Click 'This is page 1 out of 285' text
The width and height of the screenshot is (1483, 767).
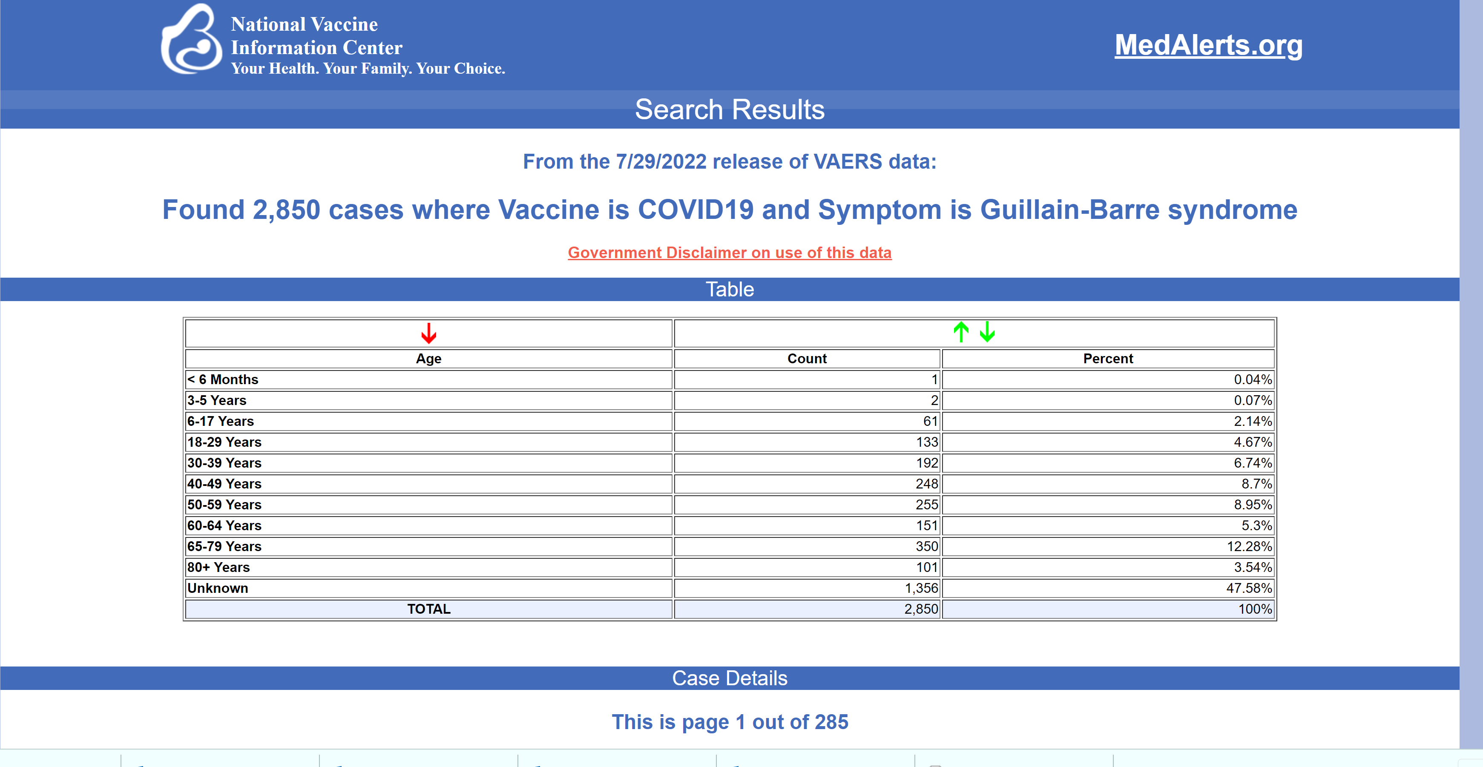click(730, 722)
